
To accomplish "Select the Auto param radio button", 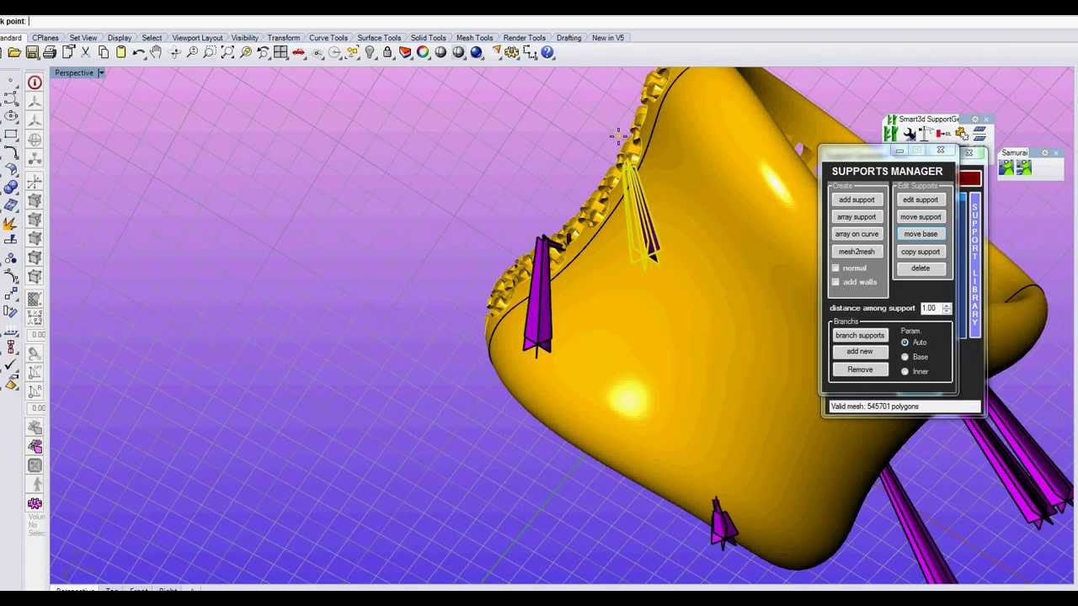I will (905, 343).
